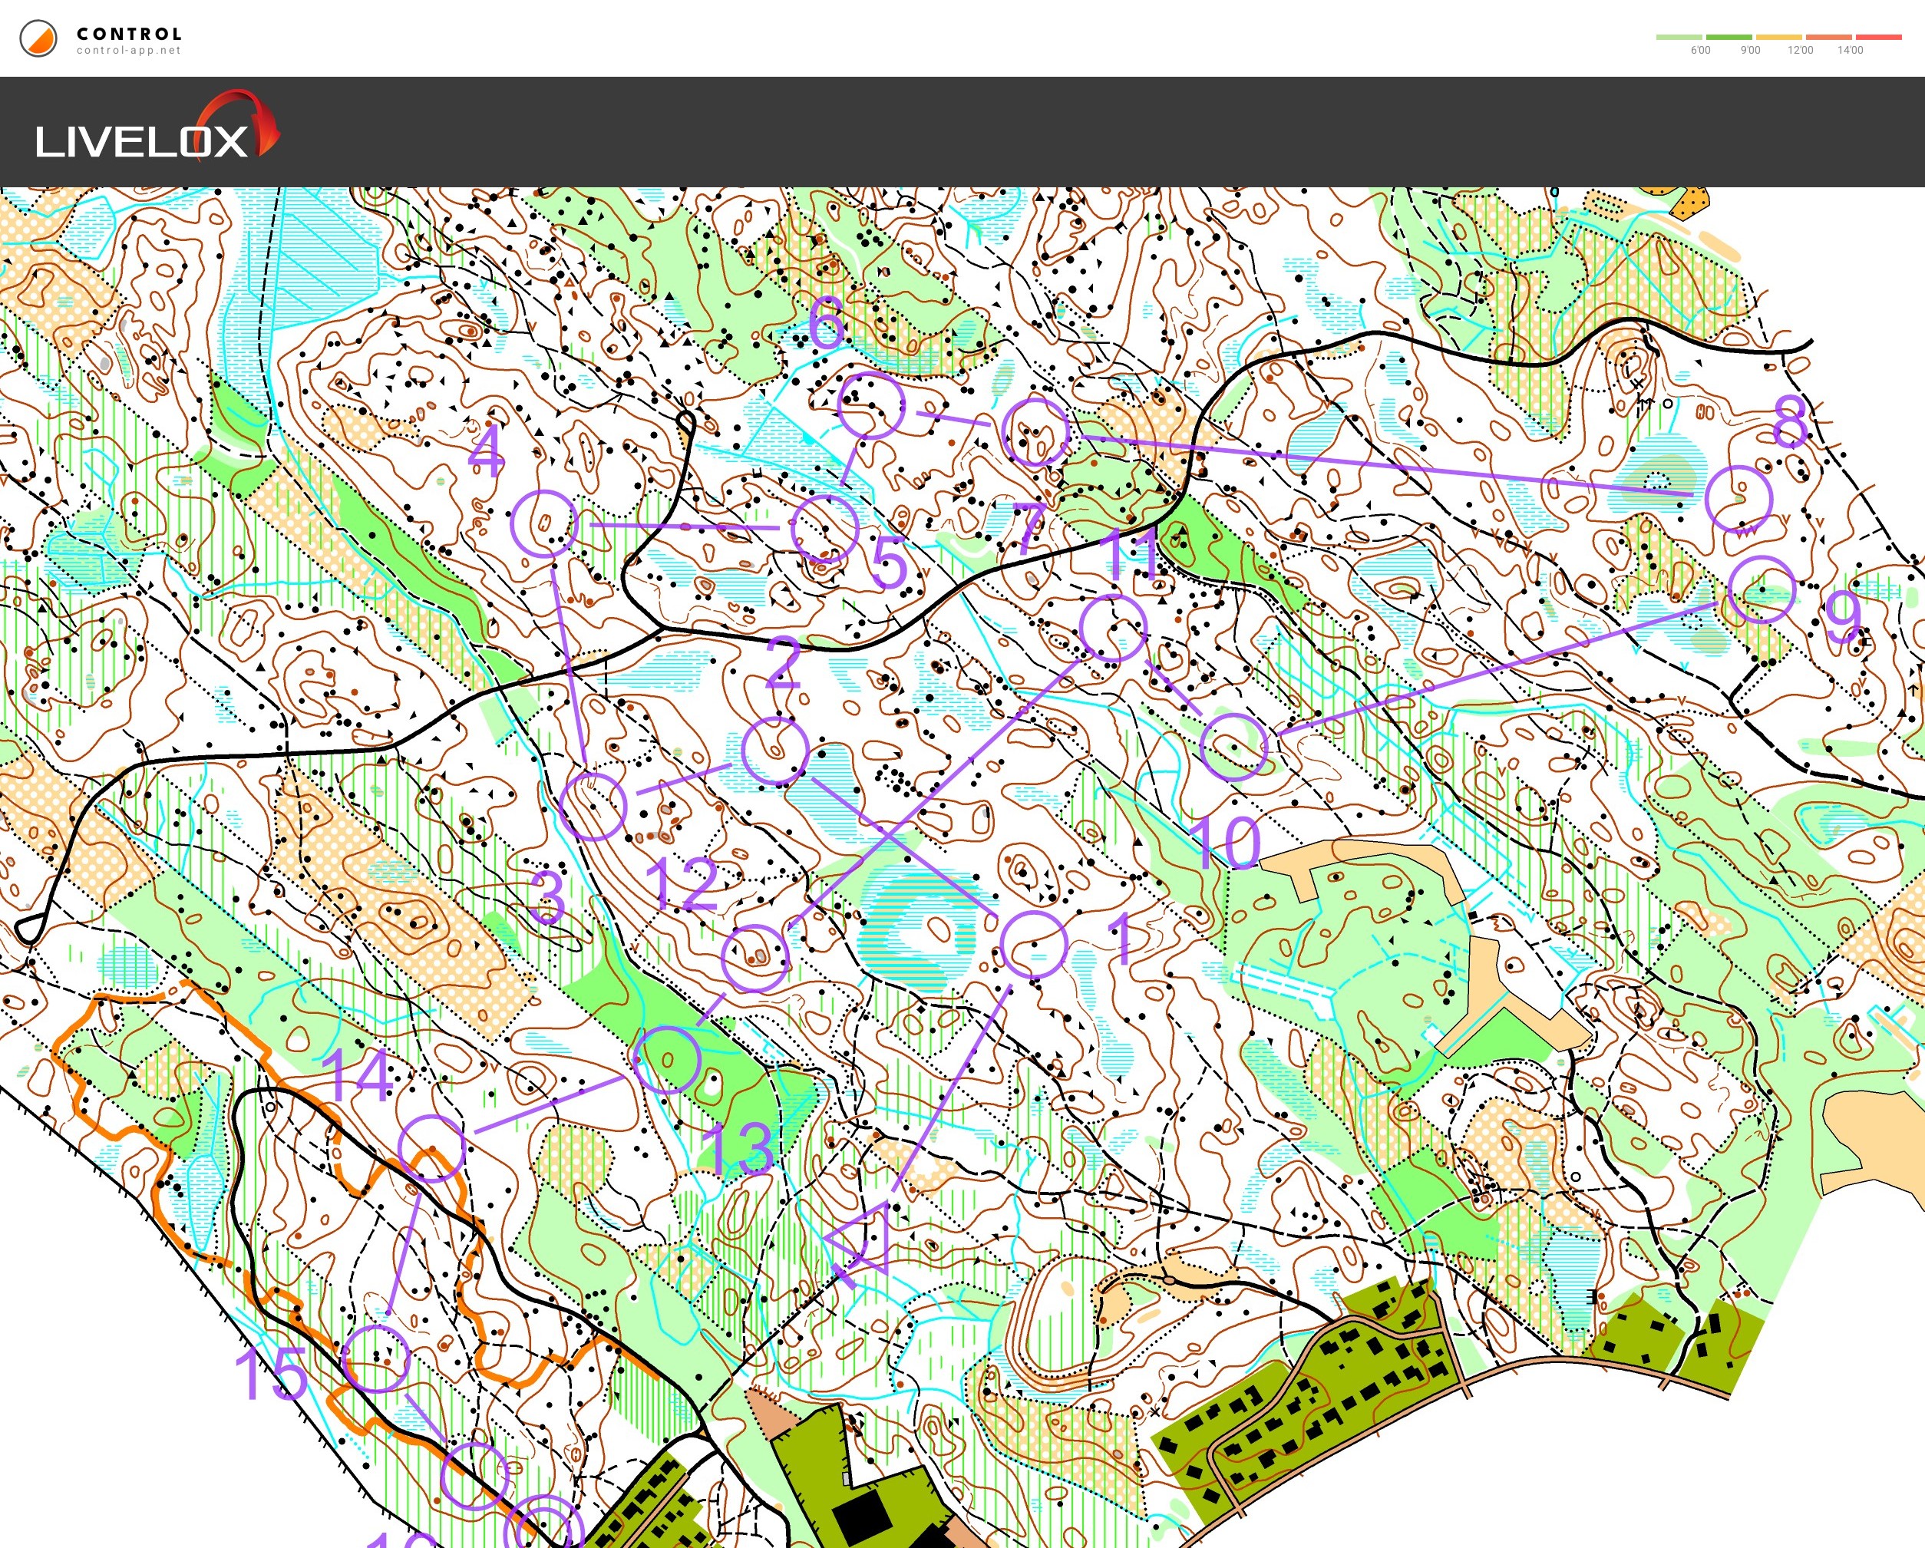Click the Control app round orange logo
1925x1548 pixels.
click(38, 38)
